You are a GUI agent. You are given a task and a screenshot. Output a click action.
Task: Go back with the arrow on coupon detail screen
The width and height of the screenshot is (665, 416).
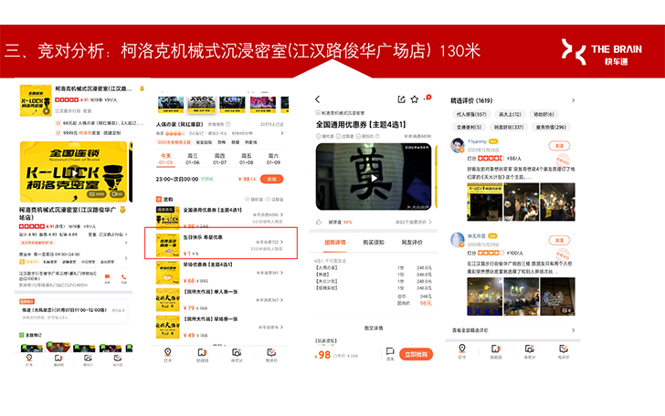(317, 99)
